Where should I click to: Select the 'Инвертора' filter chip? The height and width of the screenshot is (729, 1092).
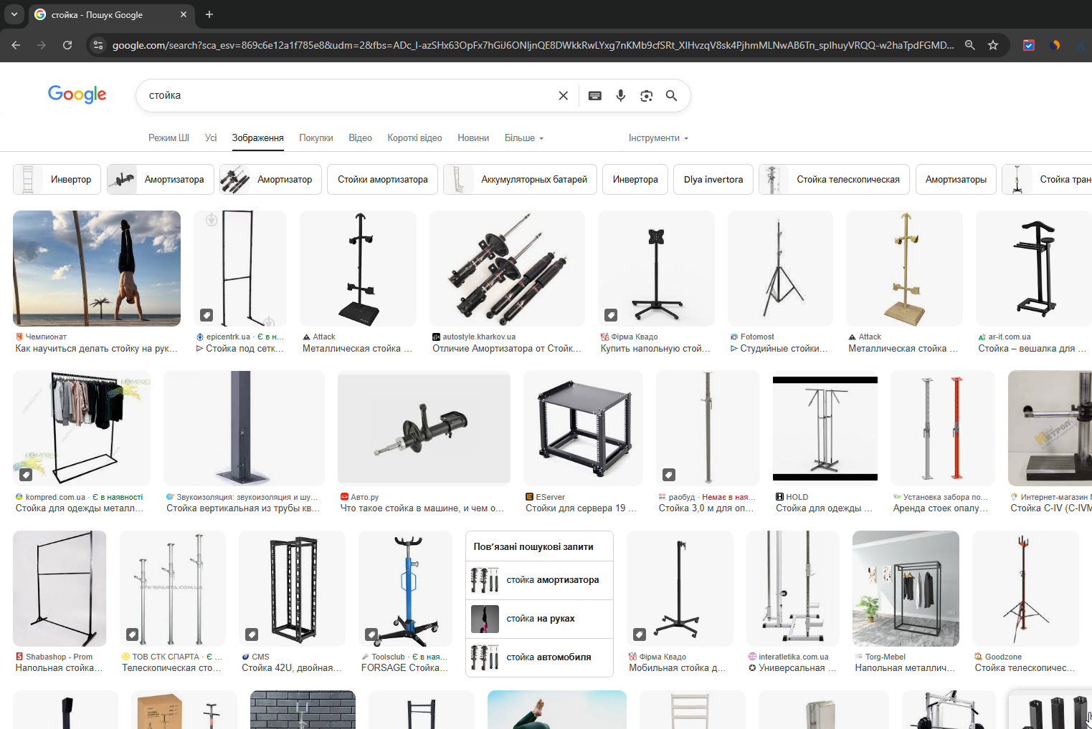coord(635,180)
